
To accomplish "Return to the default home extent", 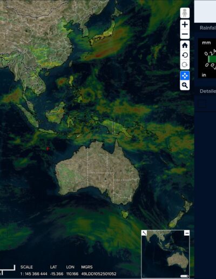I will coord(185,45).
